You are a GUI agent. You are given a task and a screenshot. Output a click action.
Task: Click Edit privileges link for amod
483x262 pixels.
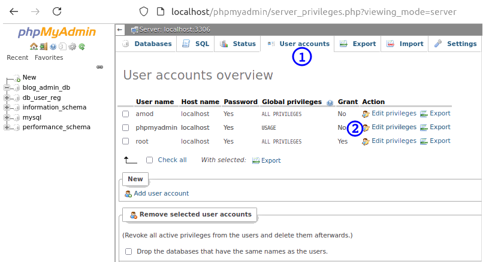394,114
